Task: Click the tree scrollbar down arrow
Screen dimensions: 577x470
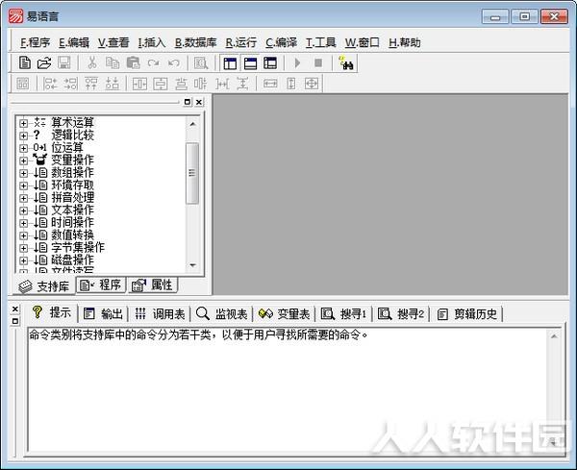Action: [x=192, y=265]
